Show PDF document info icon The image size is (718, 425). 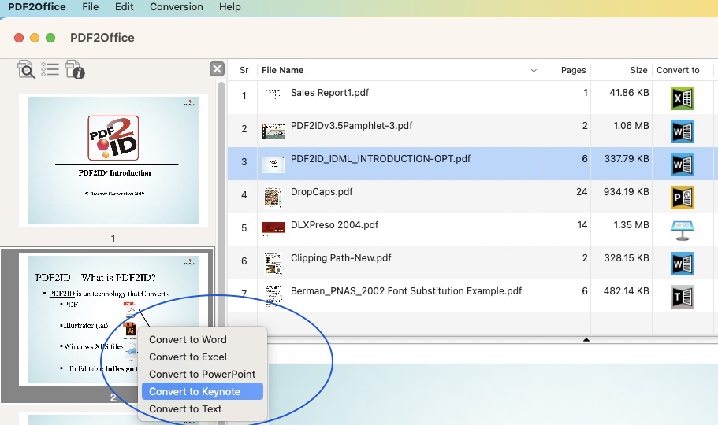(75, 70)
